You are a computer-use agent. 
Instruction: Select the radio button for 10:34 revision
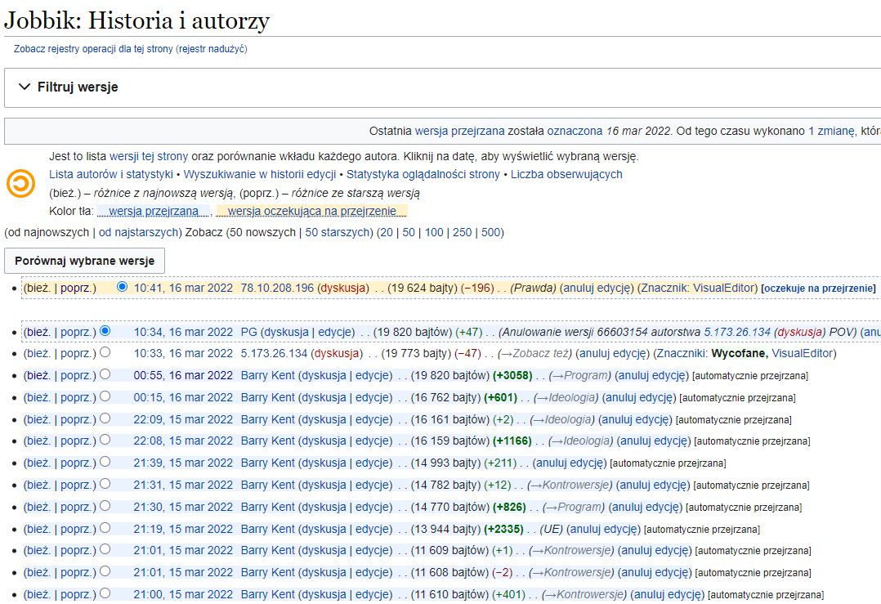click(x=105, y=331)
